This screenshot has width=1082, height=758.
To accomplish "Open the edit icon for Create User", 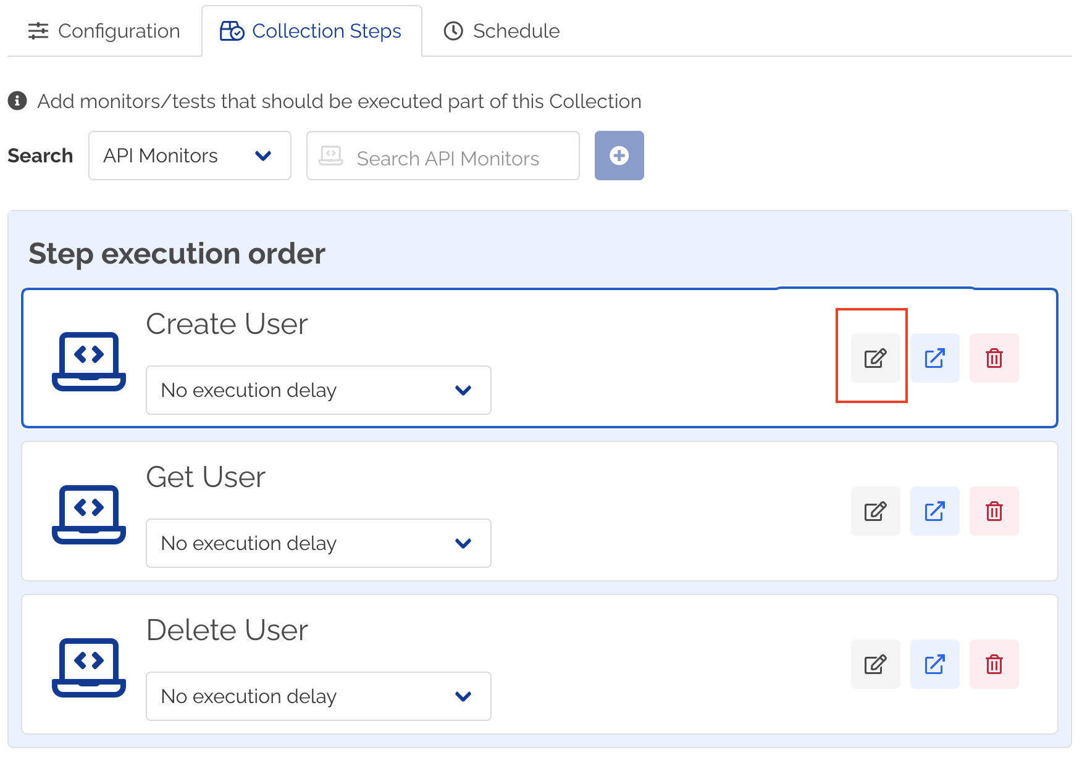I will click(x=875, y=358).
